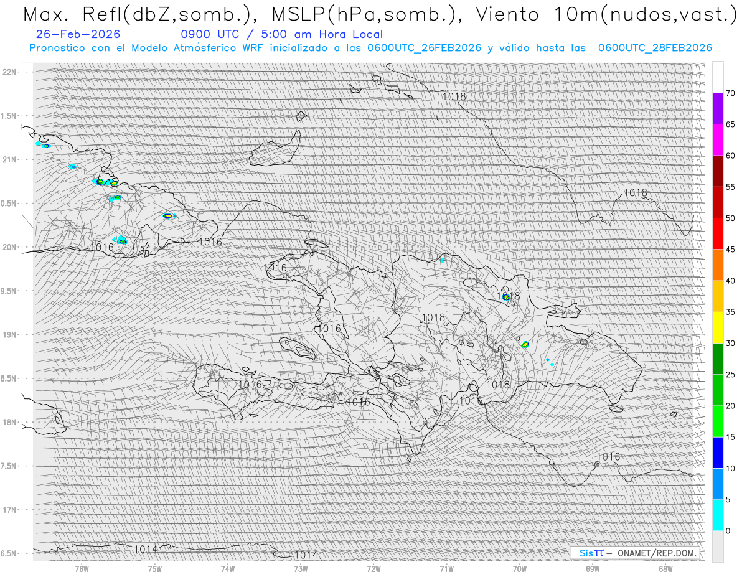The width and height of the screenshot is (747, 577).
Task: Choose the bright green 15–20 dBZ segment
Action: tap(718, 421)
